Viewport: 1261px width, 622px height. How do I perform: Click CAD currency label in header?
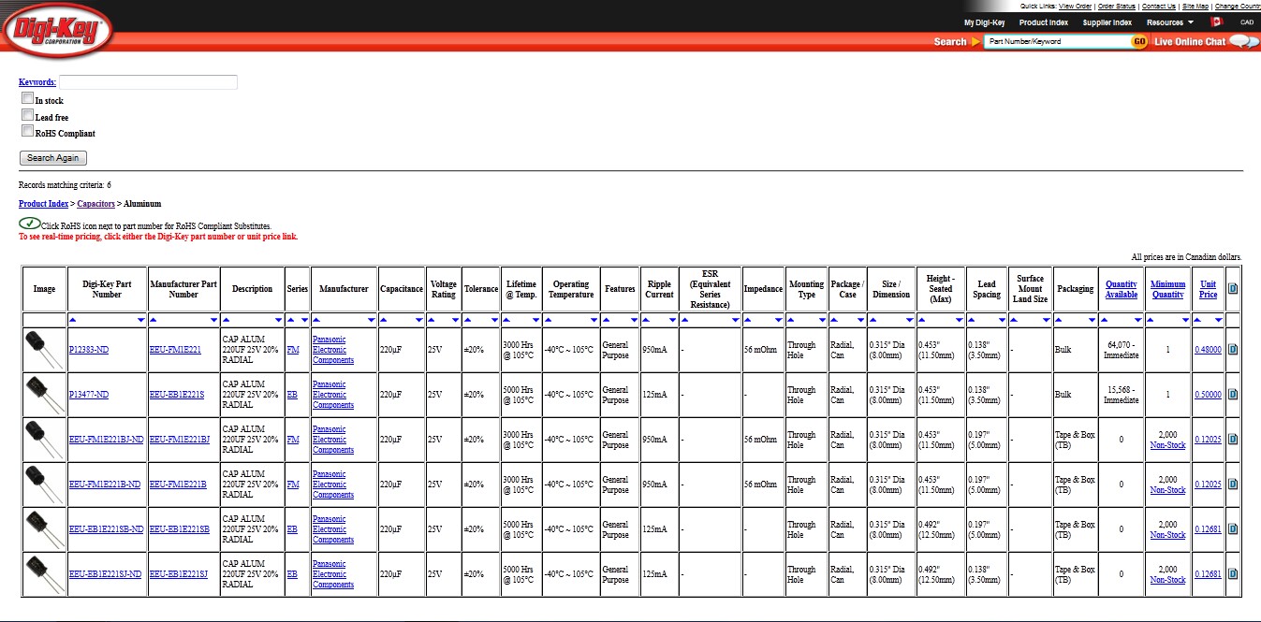(1247, 22)
